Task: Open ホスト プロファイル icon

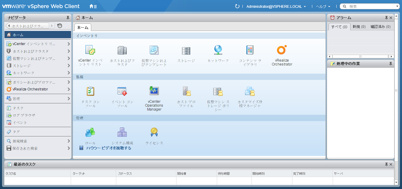Action: 186,91
